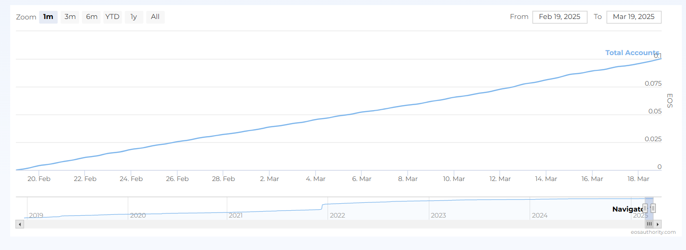
Task: Open the From date field
Action: [560, 17]
